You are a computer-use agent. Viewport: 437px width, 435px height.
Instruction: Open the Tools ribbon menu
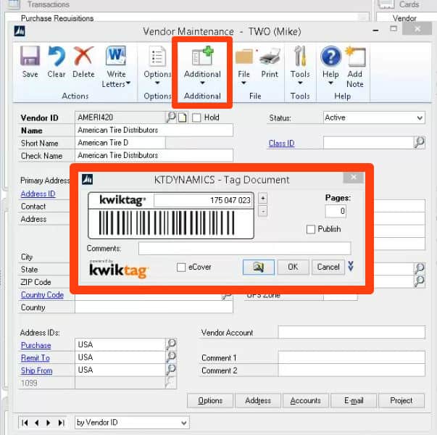[300, 65]
